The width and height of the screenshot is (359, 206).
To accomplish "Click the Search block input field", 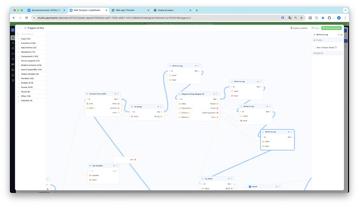I will pyautogui.click(x=31, y=34).
